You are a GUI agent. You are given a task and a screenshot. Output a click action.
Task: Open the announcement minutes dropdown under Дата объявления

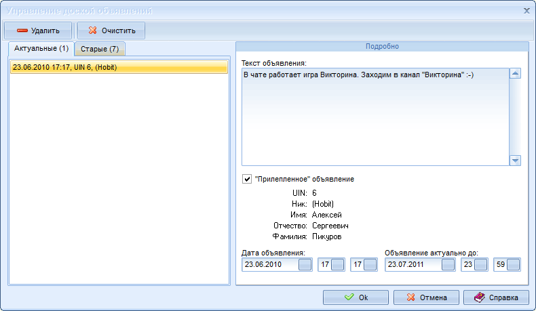click(x=370, y=264)
